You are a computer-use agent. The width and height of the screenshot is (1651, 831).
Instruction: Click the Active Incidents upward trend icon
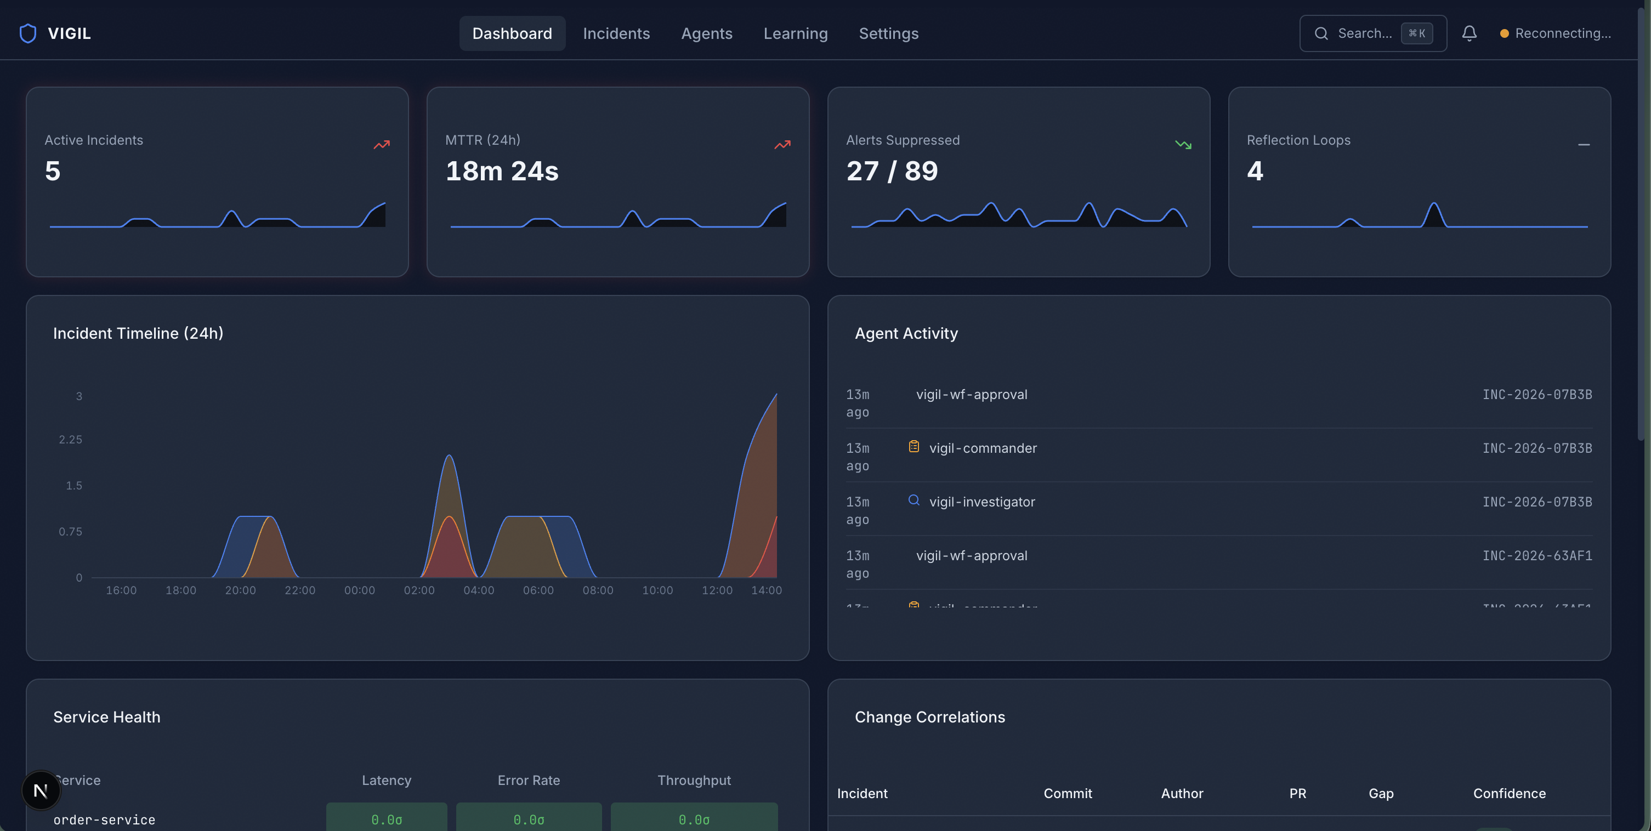pos(381,145)
